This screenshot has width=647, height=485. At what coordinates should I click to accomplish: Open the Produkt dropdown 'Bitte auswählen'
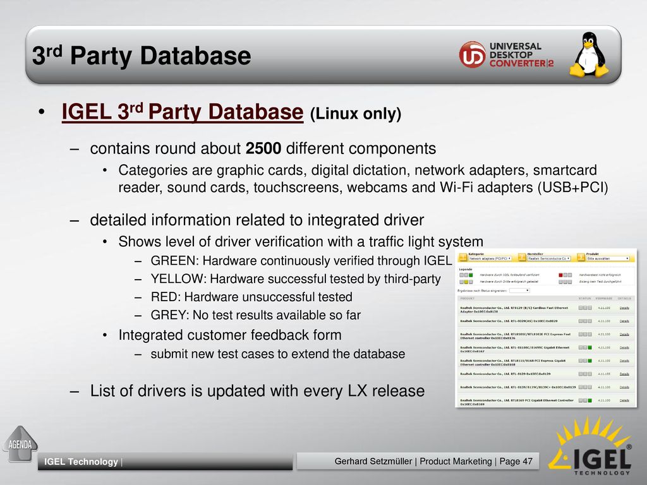tap(608, 258)
